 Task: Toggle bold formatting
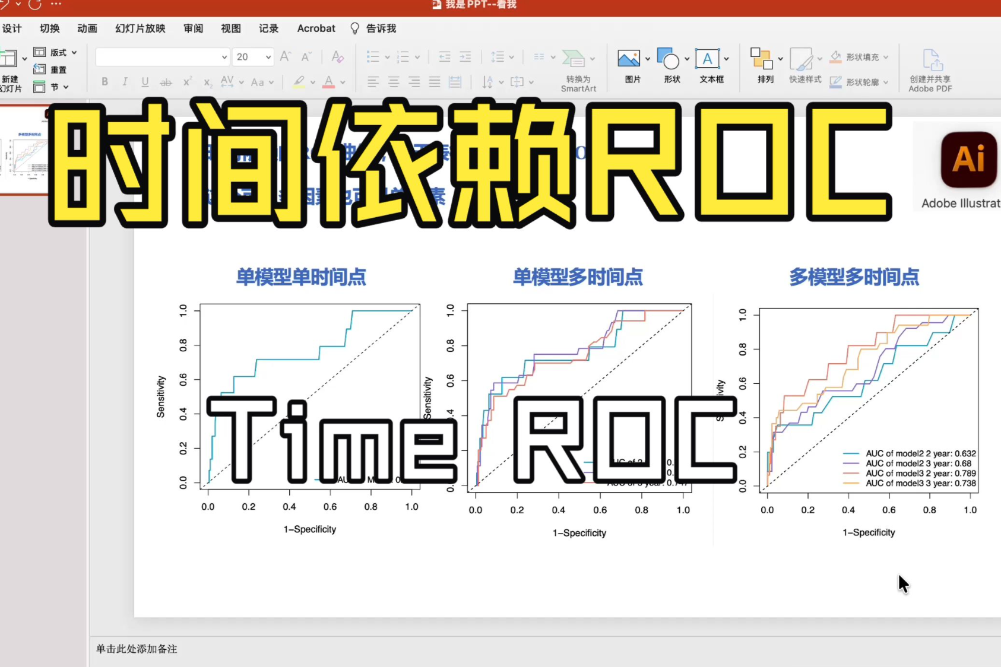click(x=104, y=82)
